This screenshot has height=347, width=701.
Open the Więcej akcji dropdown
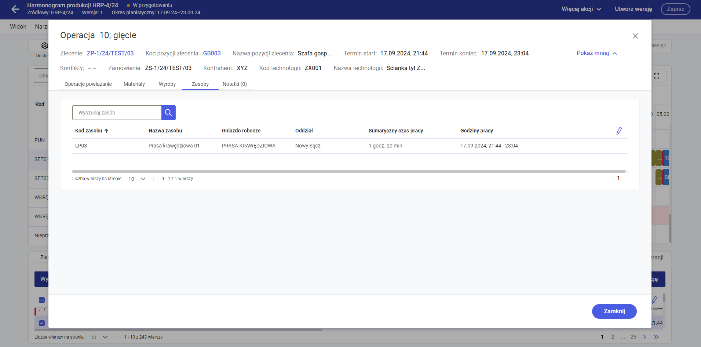pos(581,9)
